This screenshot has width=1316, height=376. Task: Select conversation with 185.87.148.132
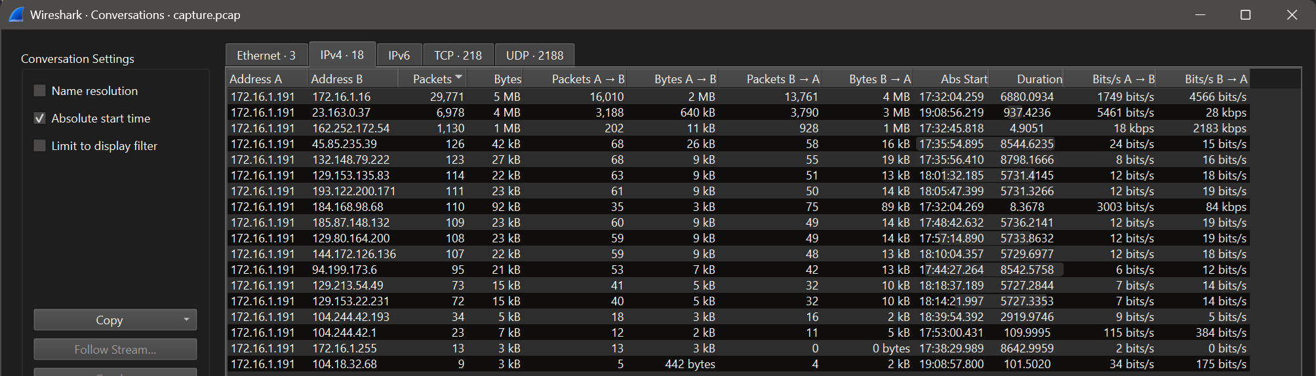pos(738,222)
